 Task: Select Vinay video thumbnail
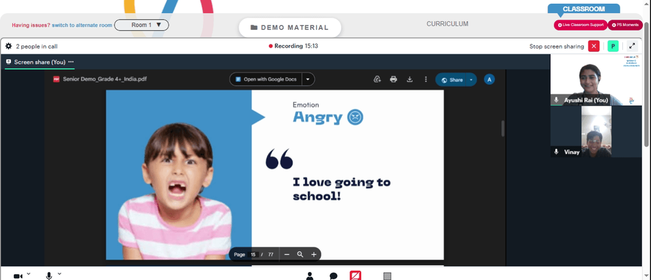tap(596, 132)
